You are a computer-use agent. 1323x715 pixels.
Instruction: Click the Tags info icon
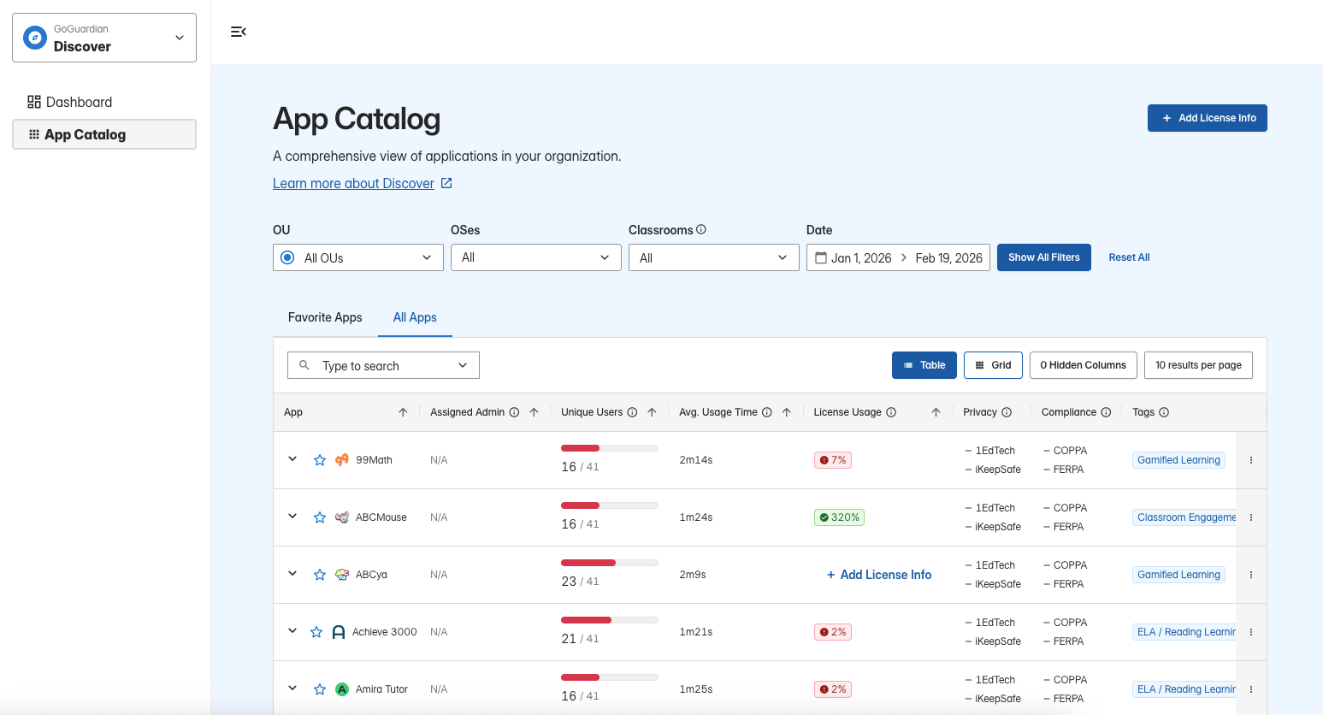tap(1164, 412)
